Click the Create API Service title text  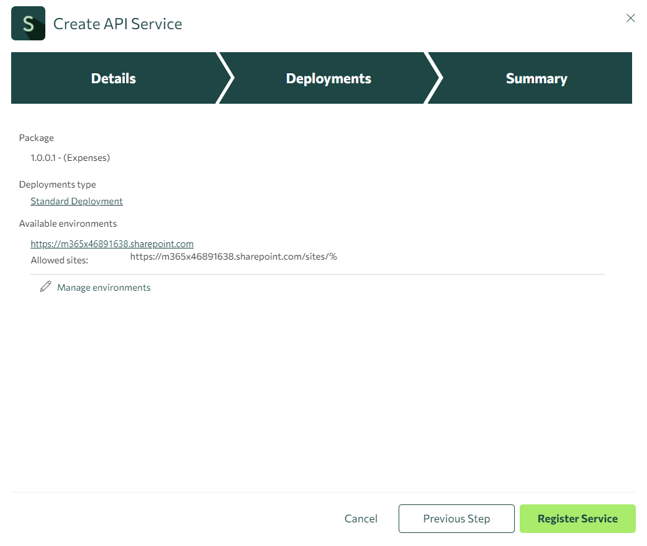coord(117,24)
